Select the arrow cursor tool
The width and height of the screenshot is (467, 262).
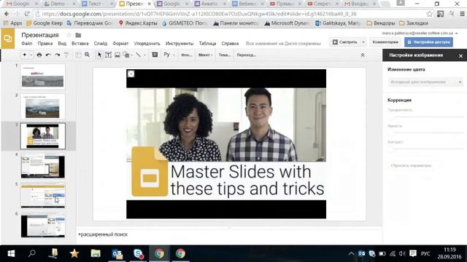[99, 55]
